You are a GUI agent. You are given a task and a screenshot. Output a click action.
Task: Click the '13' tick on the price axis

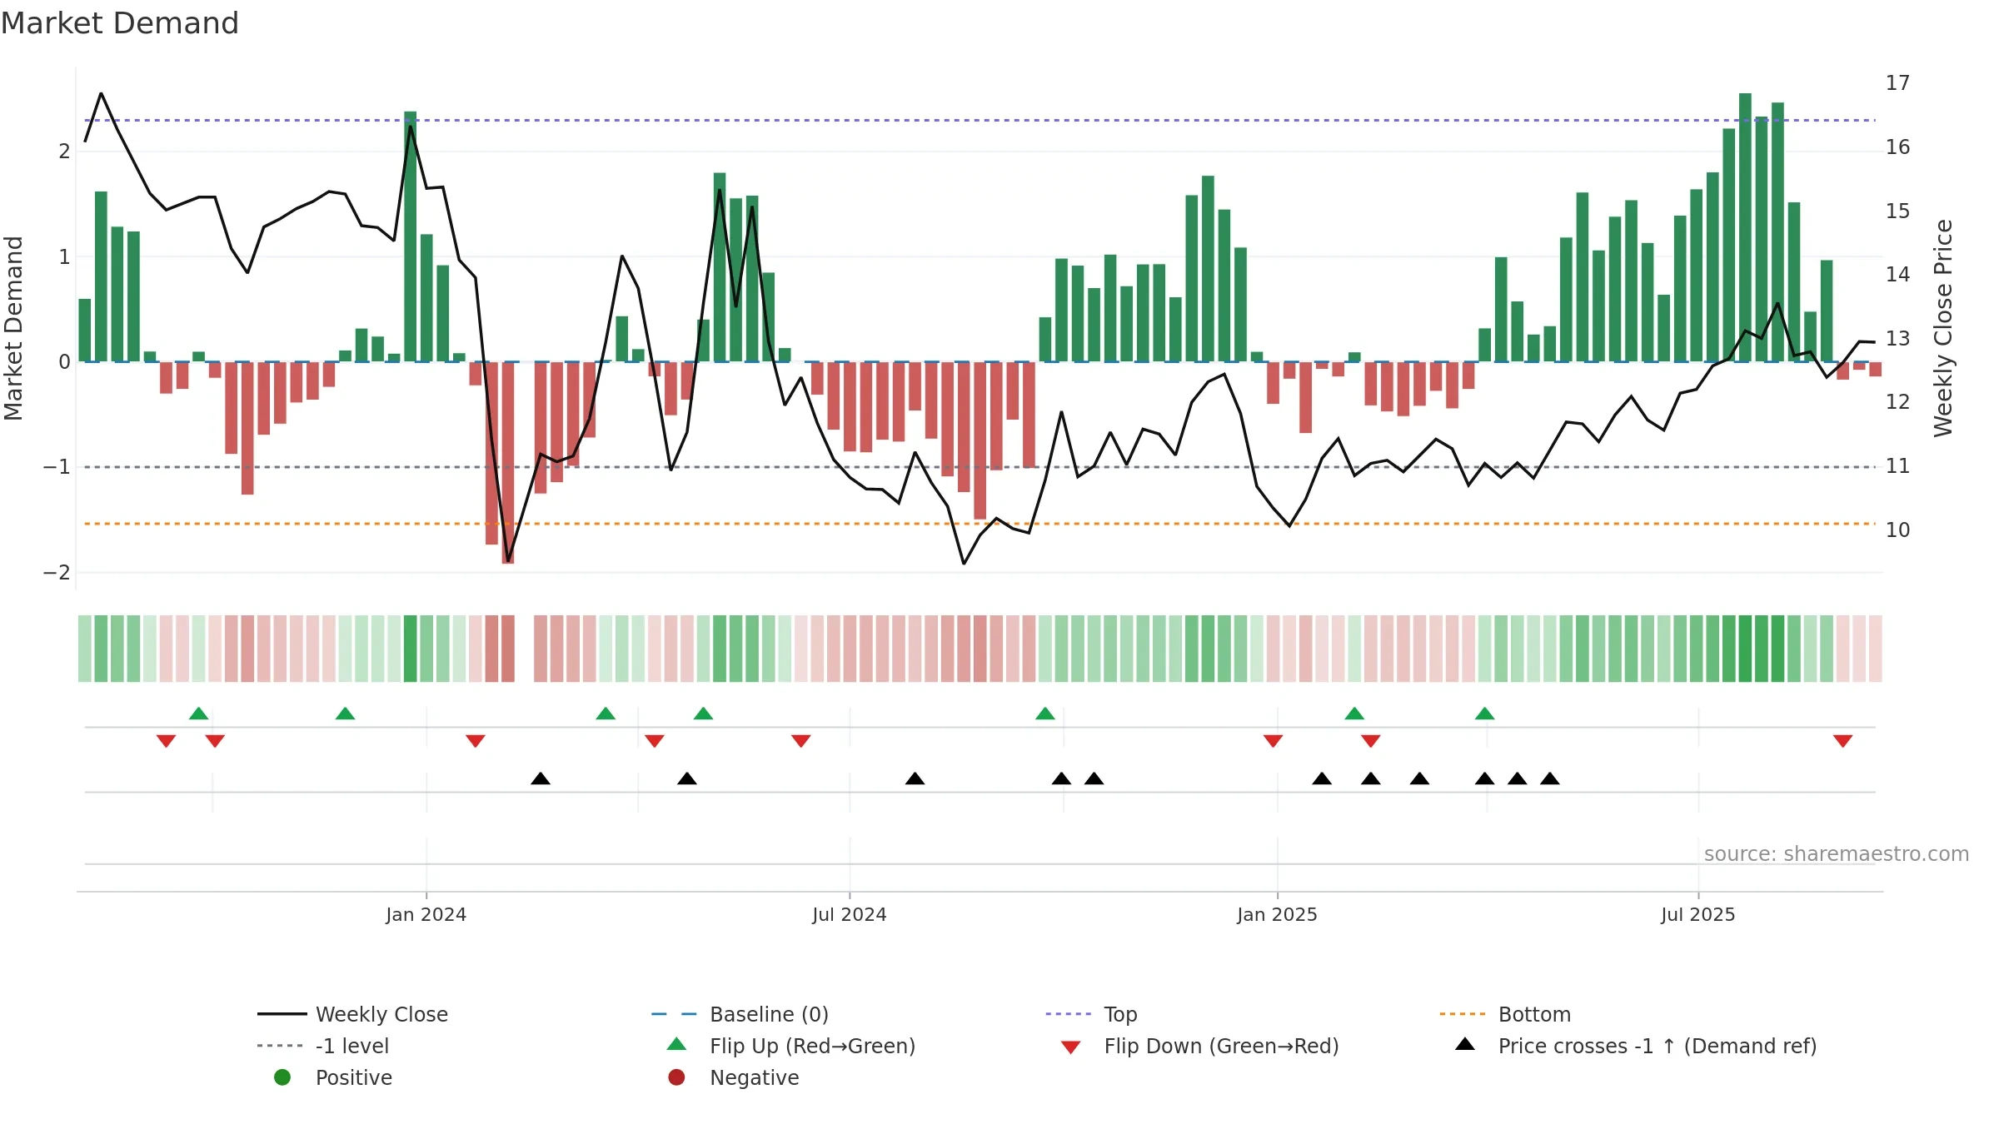(1897, 339)
